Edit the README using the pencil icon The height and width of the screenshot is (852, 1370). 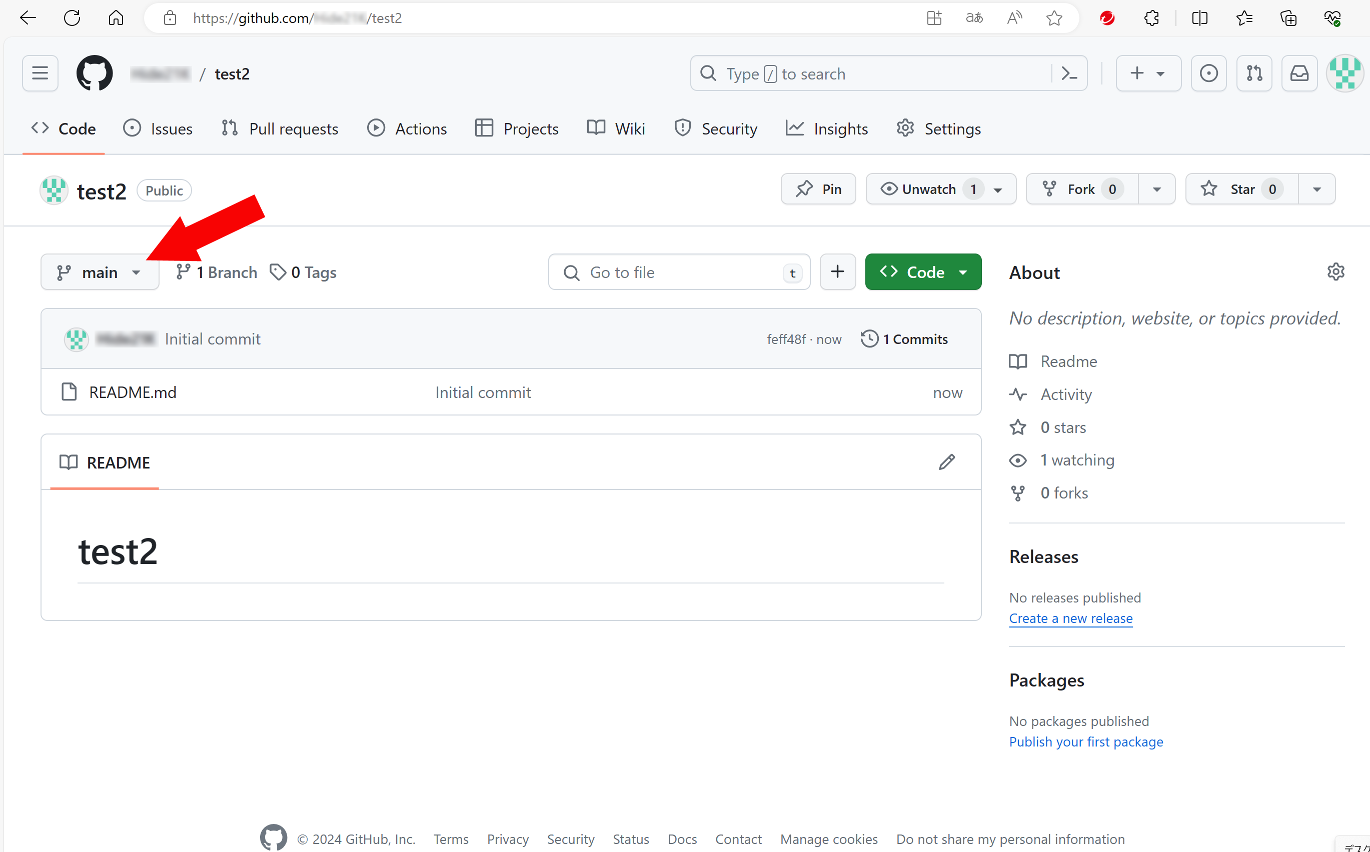click(947, 461)
